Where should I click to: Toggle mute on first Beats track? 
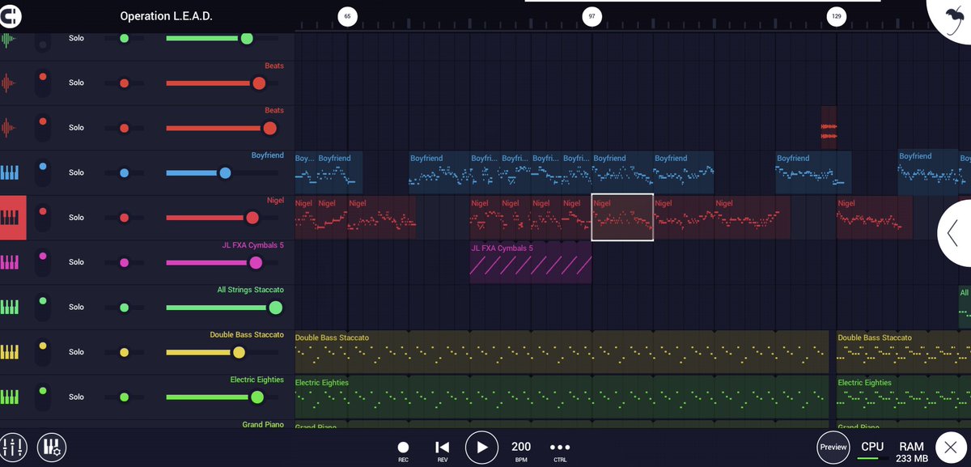pos(43,83)
